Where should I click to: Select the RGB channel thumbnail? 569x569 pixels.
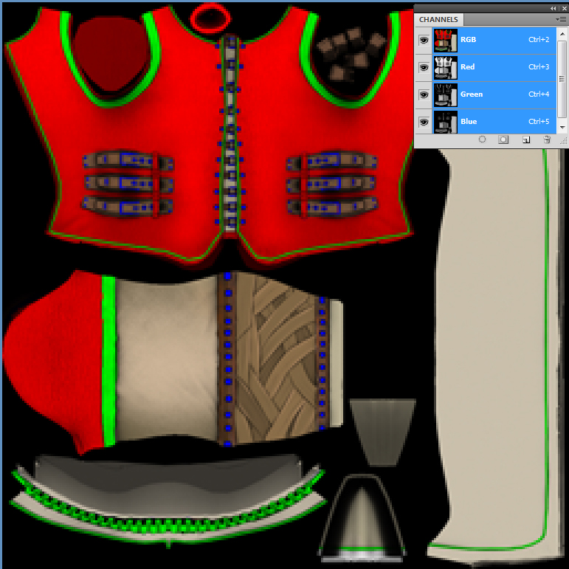(x=445, y=40)
